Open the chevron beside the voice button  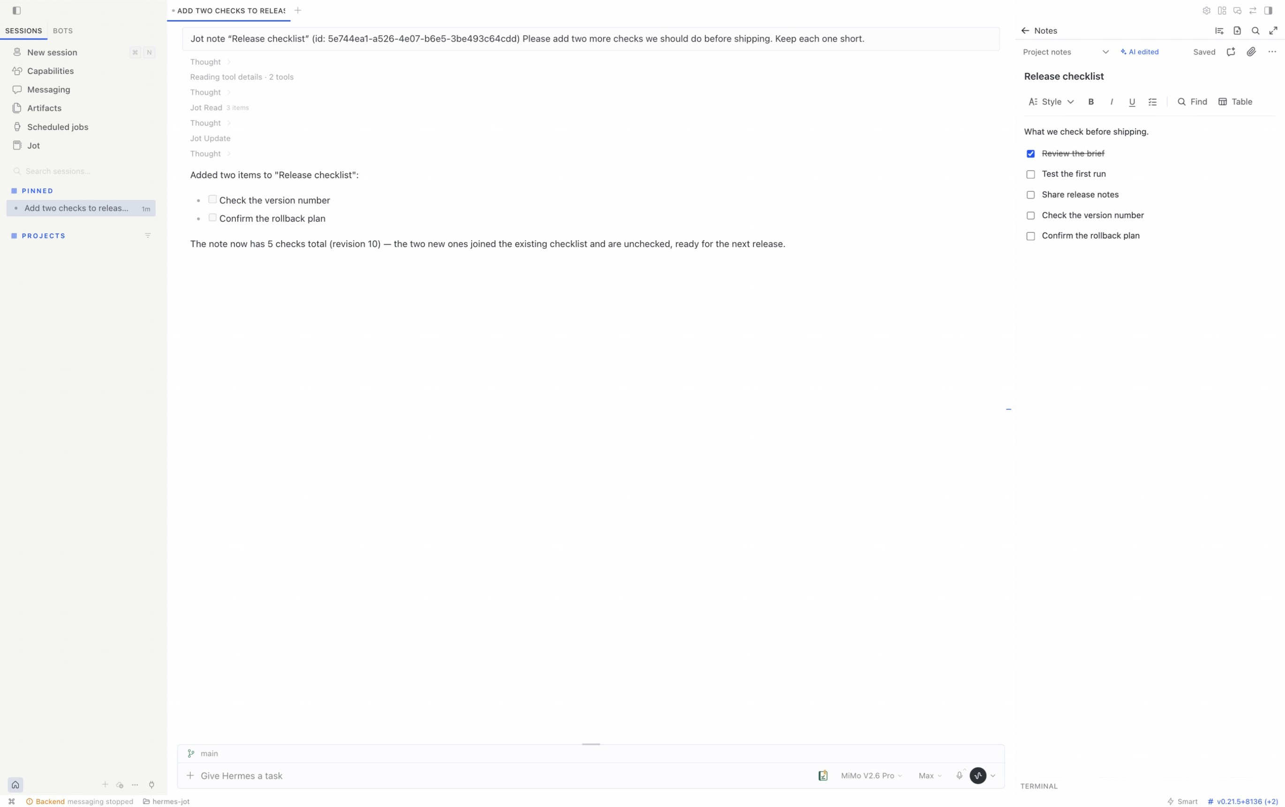[992, 776]
